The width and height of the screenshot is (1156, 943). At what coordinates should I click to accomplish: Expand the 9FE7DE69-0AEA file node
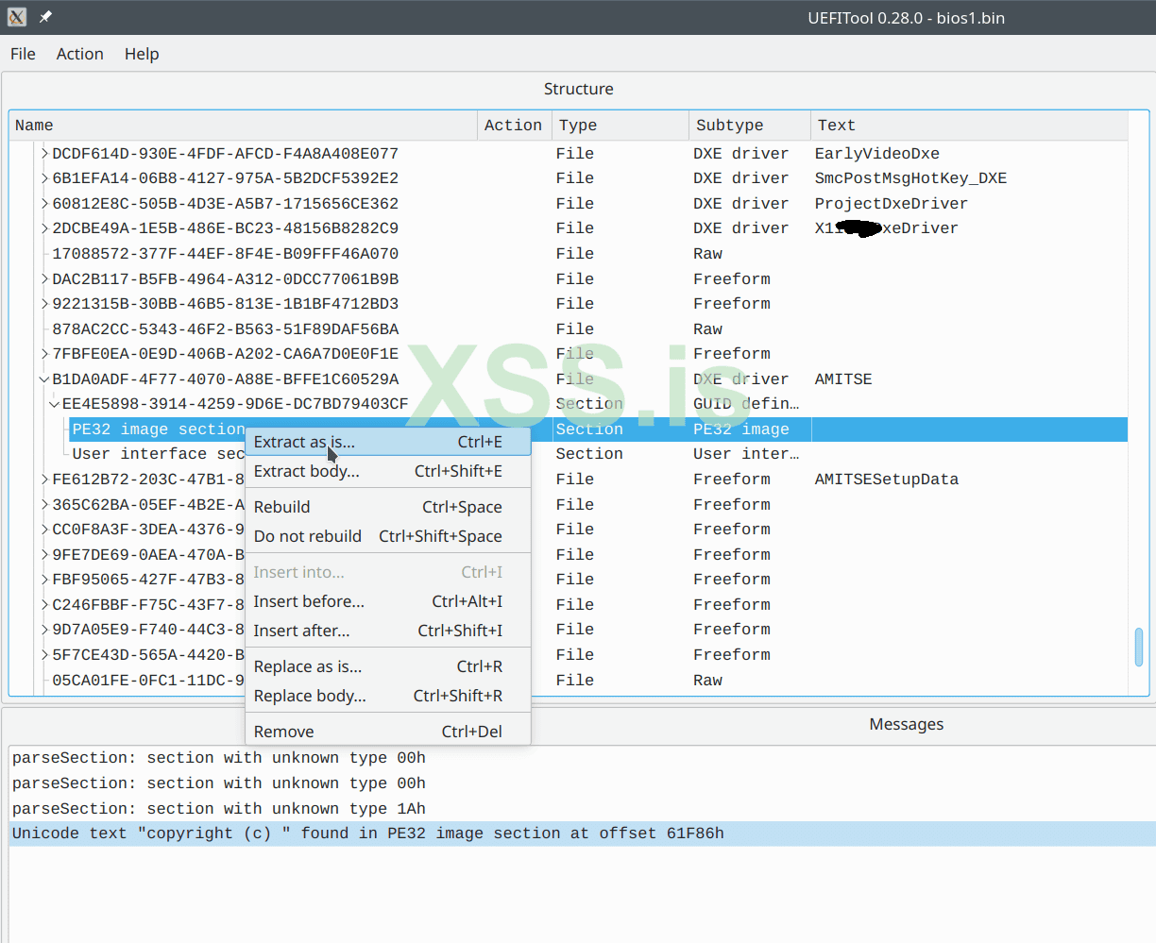44,554
